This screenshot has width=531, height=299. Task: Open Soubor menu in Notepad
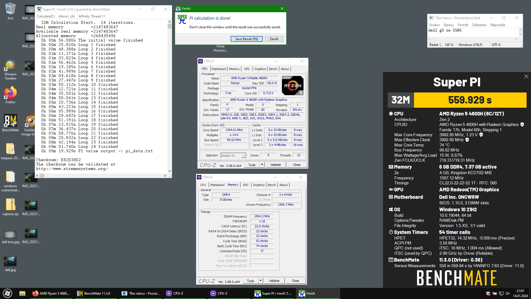pos(434,25)
